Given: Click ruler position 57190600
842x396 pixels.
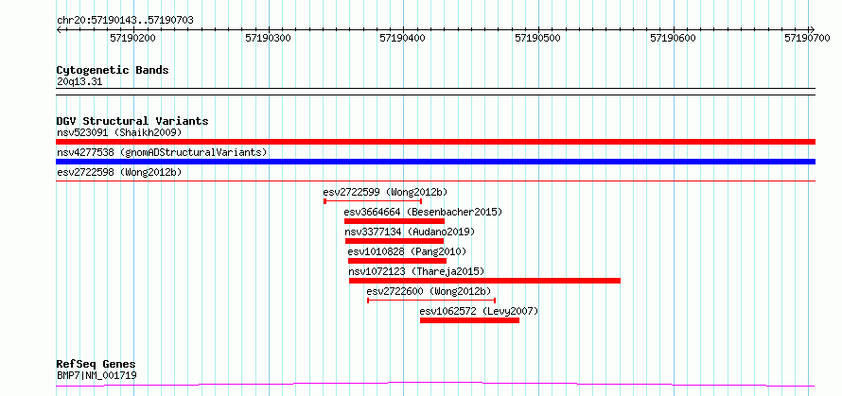Looking at the screenshot, I should click(x=674, y=38).
